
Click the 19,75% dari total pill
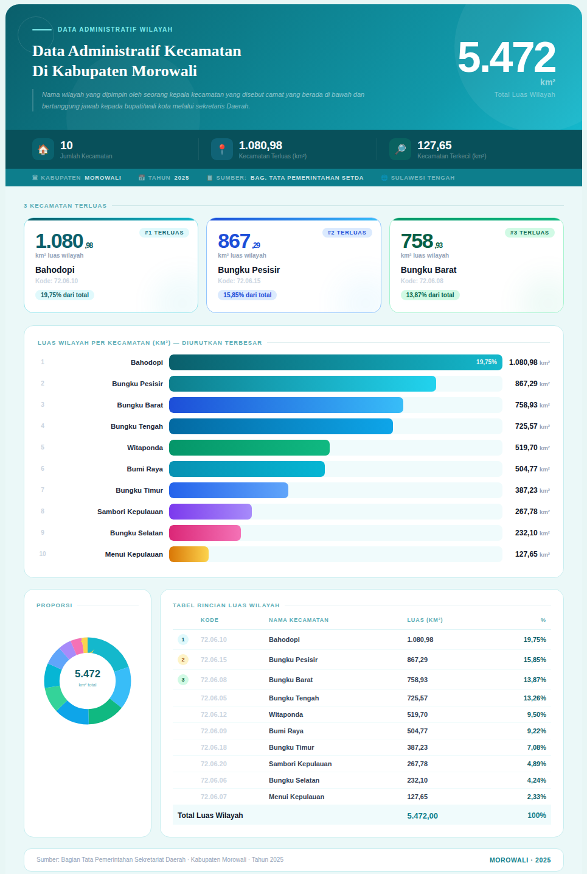[x=64, y=295]
